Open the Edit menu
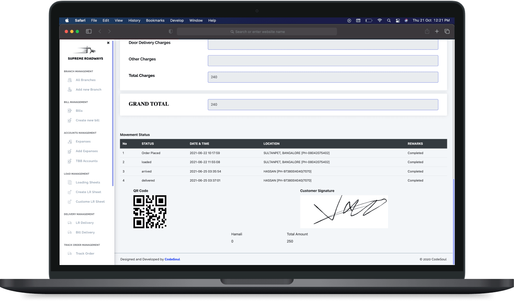514x302 pixels. pos(106,20)
